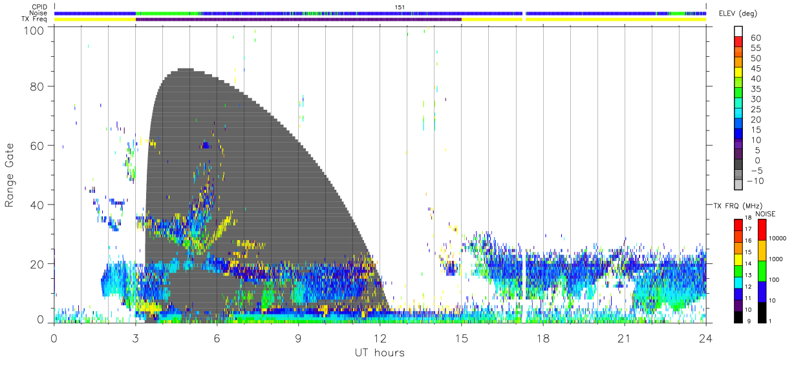Click the 'NOISE' legend title
Image resolution: width=794 pixels, height=366 pixels.
(764, 213)
